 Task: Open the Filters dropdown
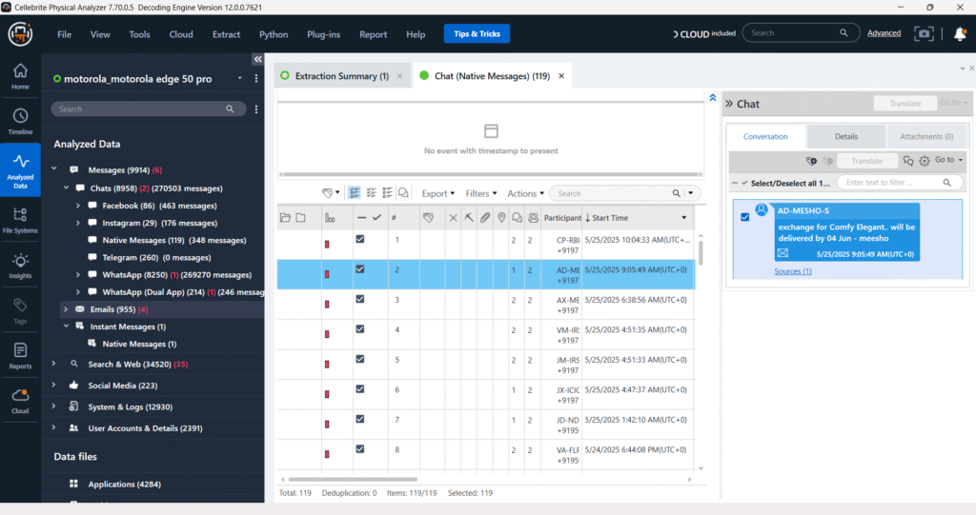tap(481, 193)
